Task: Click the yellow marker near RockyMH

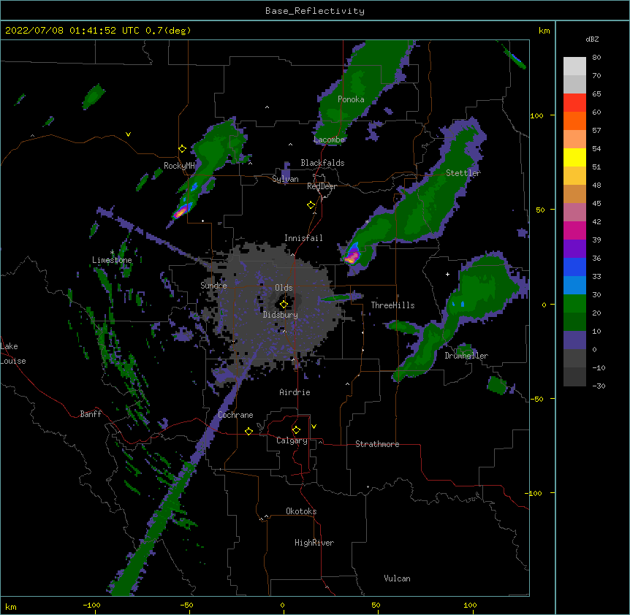Action: point(183,149)
